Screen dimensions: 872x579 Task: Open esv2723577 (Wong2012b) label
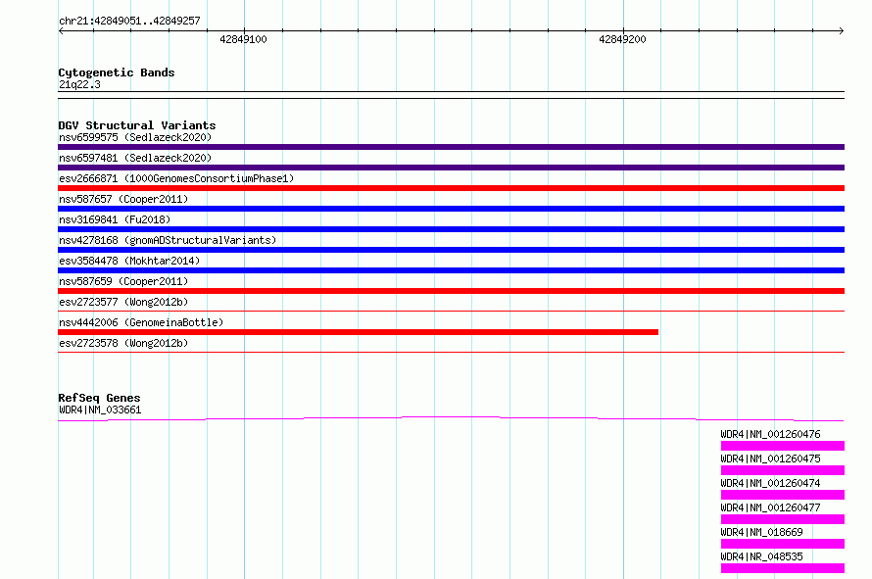123,302
